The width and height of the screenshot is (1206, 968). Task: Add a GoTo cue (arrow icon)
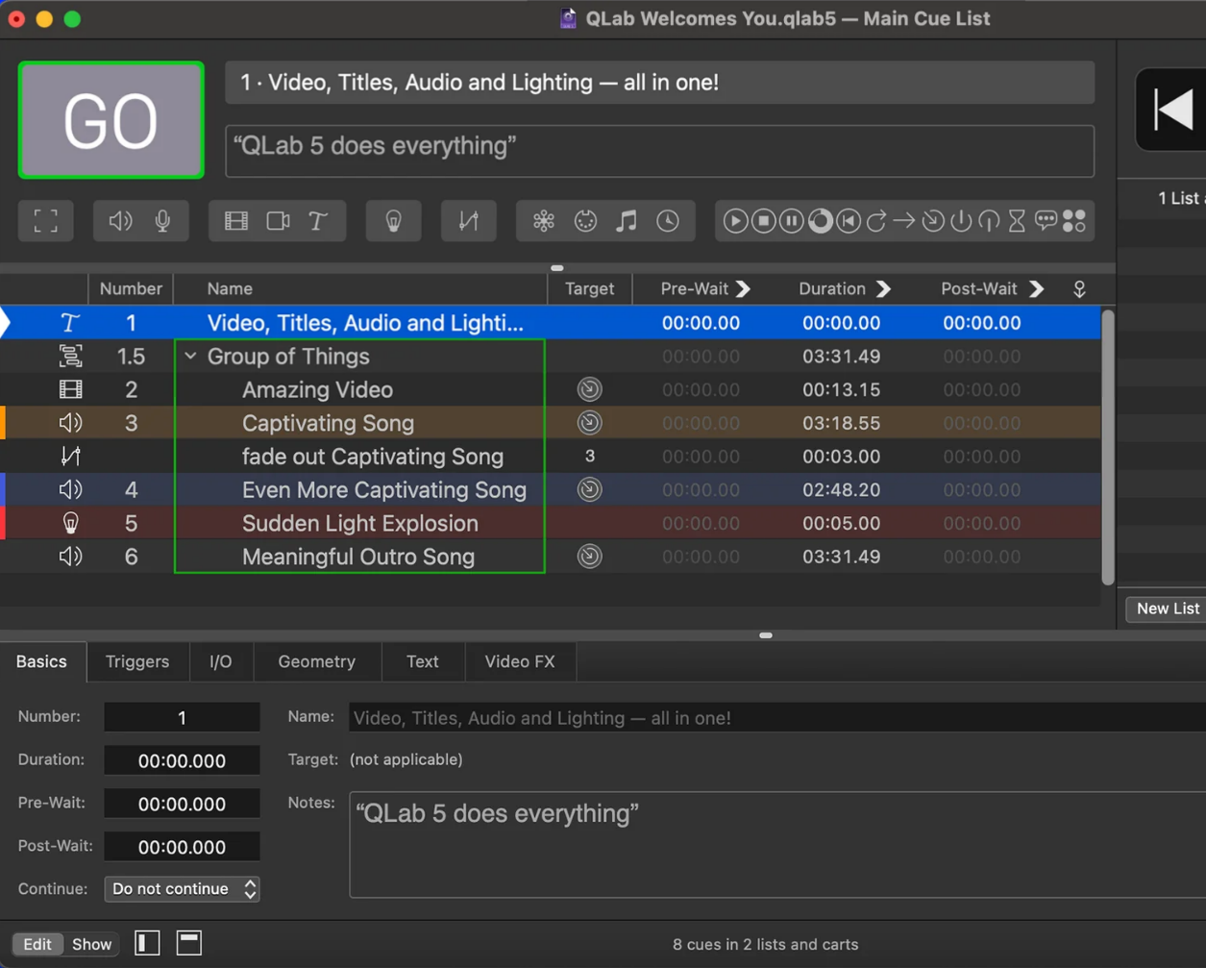click(x=904, y=221)
